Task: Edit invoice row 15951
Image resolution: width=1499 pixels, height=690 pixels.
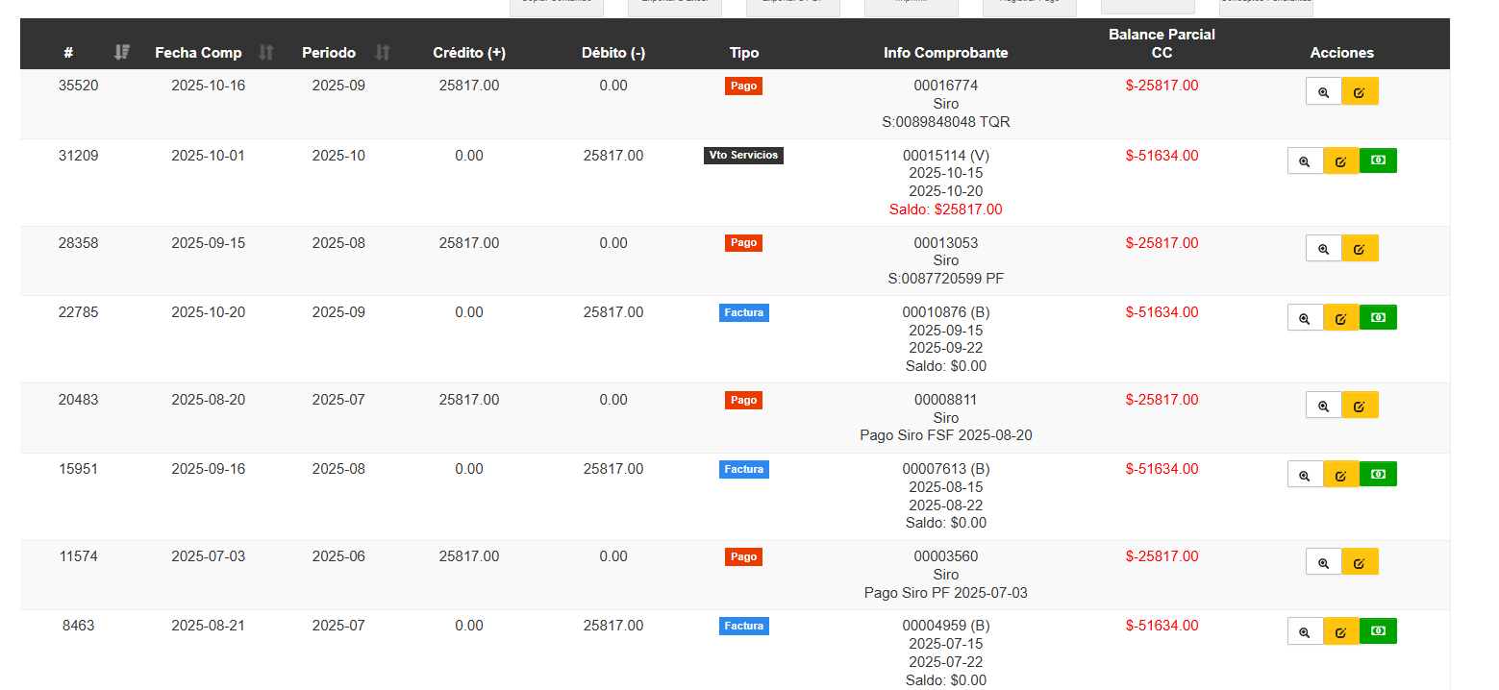Action: click(x=1341, y=474)
